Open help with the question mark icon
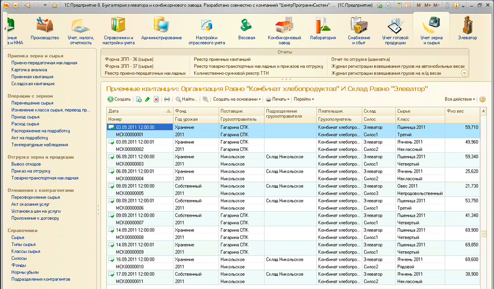Screen dimensions: 494x289 [x=482, y=99]
